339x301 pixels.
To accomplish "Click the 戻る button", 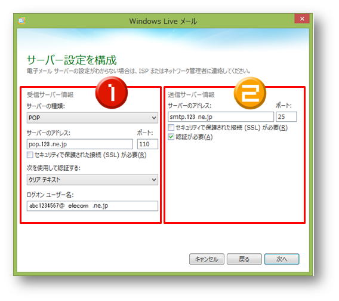I will tap(244, 259).
